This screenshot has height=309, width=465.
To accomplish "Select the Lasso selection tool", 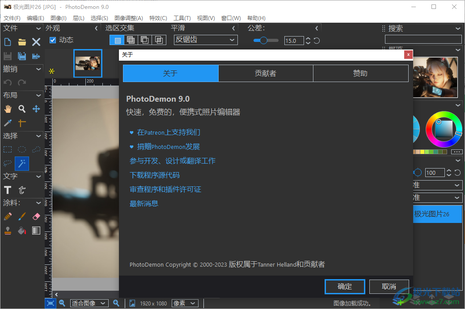I will coord(8,163).
